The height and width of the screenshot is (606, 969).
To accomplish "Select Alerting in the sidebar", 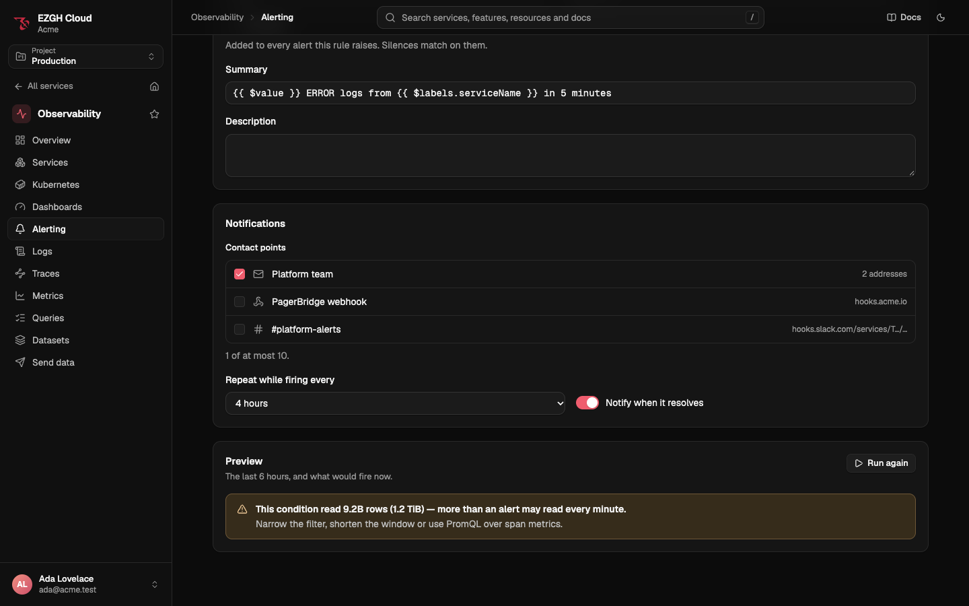I will pyautogui.click(x=85, y=229).
